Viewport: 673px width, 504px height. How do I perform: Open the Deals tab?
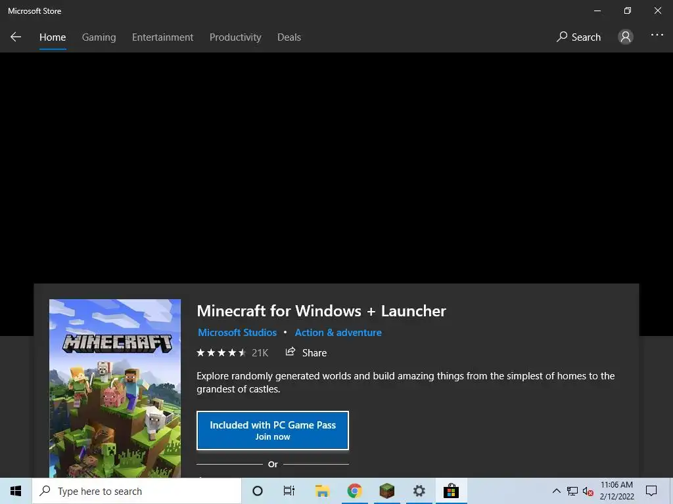pyautogui.click(x=289, y=37)
